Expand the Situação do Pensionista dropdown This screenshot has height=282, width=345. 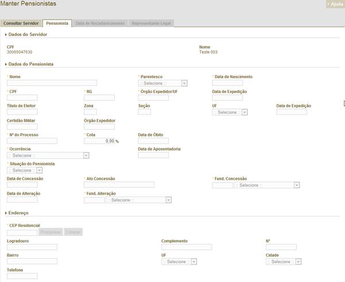[x=25, y=171]
